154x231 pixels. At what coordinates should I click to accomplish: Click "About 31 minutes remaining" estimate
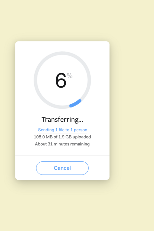coord(62,144)
